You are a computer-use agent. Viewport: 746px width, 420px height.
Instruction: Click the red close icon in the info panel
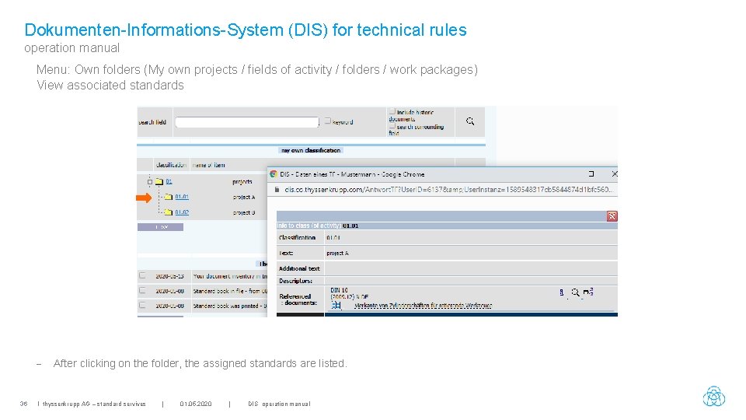(x=612, y=216)
